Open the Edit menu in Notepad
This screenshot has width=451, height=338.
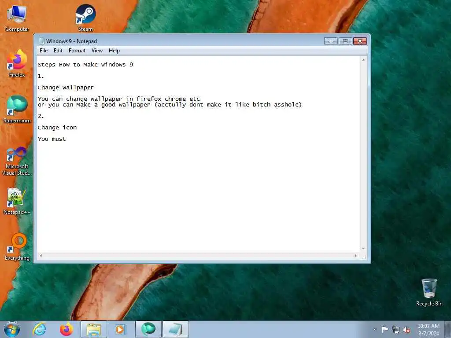[58, 51]
